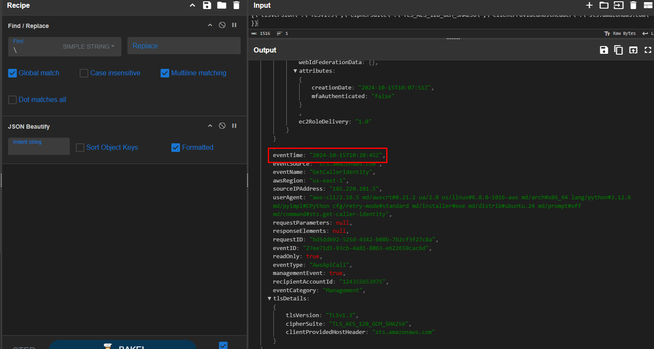Collapse the tlsDetails node in output
This screenshot has height=349, width=654.
270,298
